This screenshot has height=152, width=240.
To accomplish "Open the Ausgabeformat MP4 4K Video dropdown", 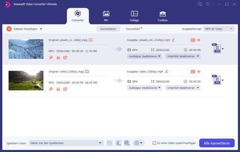I will 219,29.
